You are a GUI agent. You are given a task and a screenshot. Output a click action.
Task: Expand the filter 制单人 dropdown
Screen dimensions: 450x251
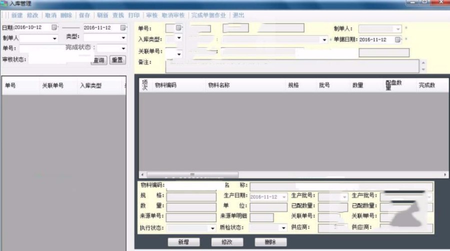(54, 38)
